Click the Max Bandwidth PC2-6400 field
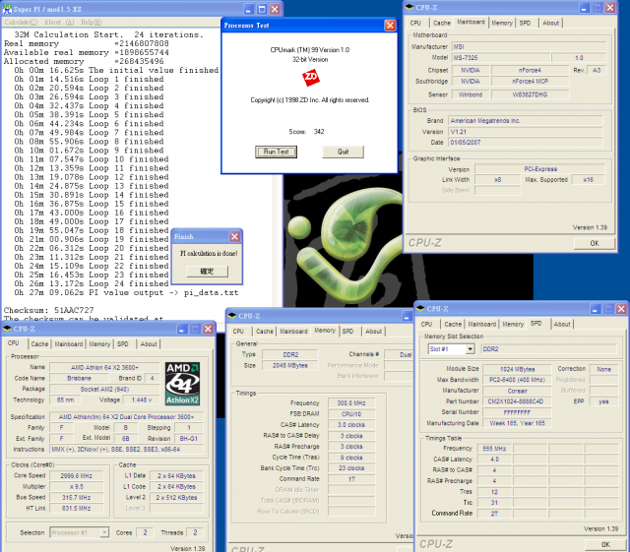 [x=517, y=380]
